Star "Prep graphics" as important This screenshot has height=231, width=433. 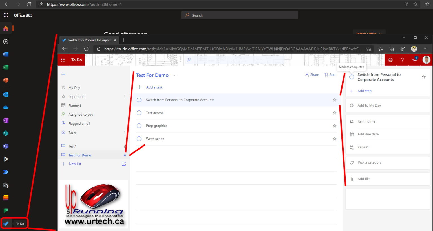334,126
